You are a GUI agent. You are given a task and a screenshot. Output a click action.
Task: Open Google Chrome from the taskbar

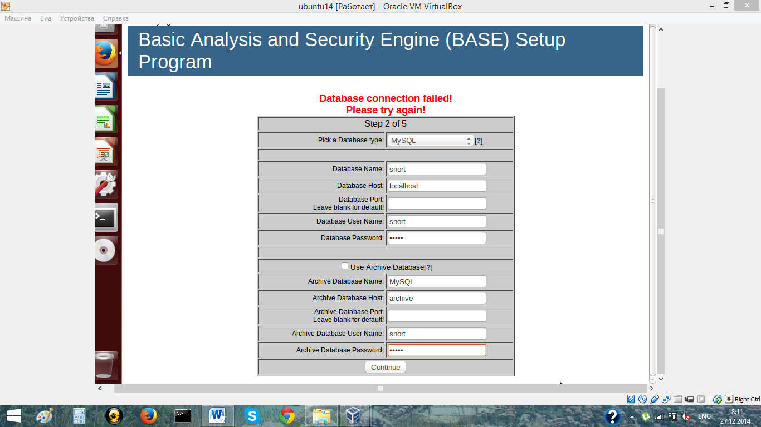tap(287, 416)
